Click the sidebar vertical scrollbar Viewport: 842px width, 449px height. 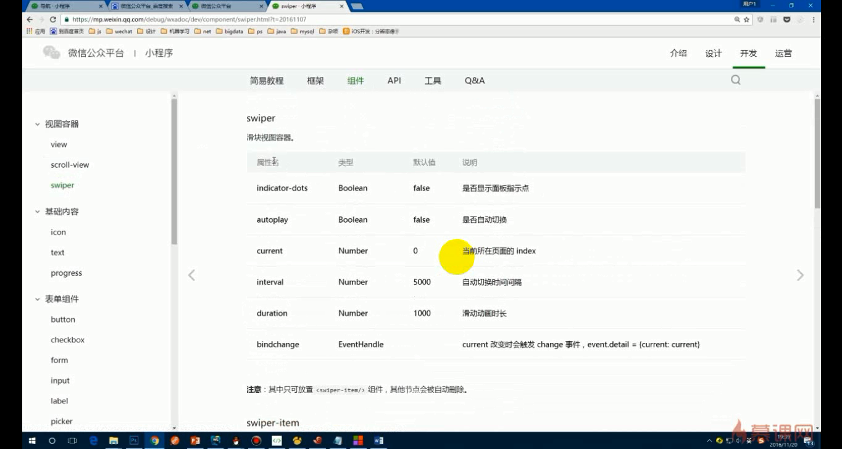[174, 171]
